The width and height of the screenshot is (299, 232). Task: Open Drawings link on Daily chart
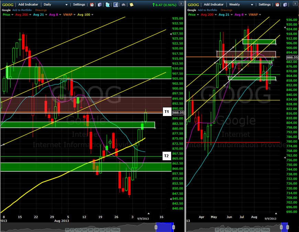pos(41,10)
